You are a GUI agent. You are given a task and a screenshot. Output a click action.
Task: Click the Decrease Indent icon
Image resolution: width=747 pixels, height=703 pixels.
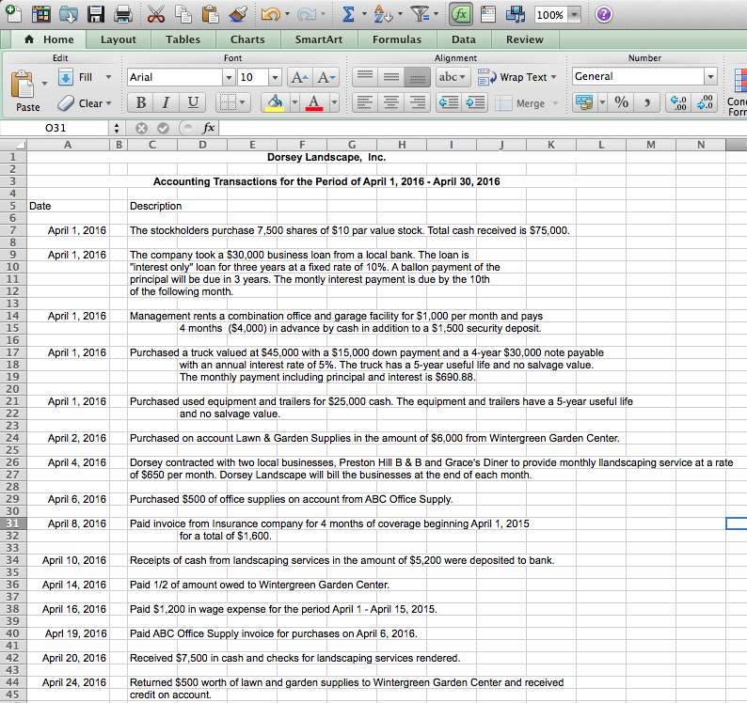[x=449, y=102]
